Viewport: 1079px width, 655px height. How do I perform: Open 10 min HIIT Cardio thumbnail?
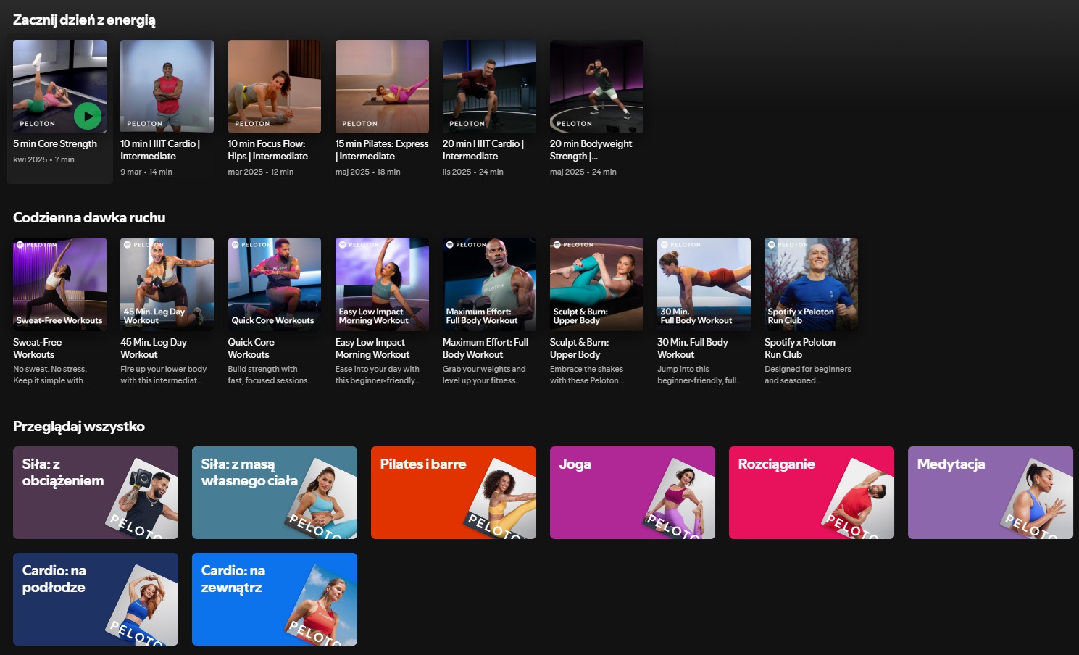(167, 86)
